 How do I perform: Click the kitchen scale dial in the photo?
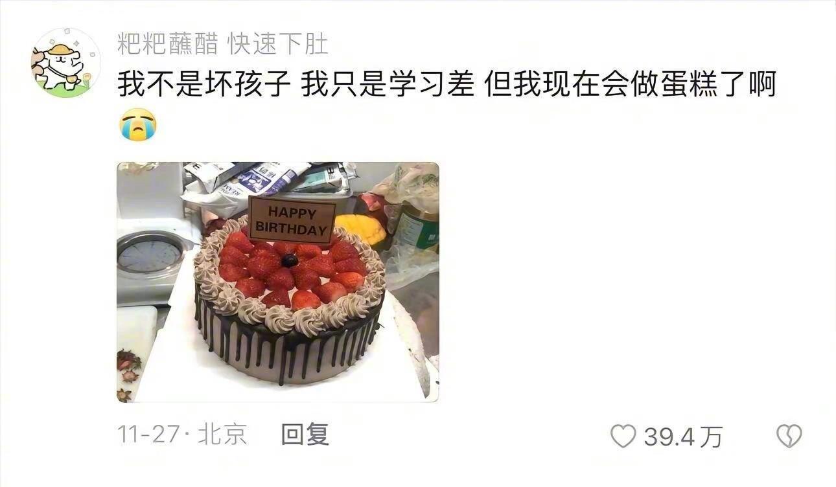[150, 254]
